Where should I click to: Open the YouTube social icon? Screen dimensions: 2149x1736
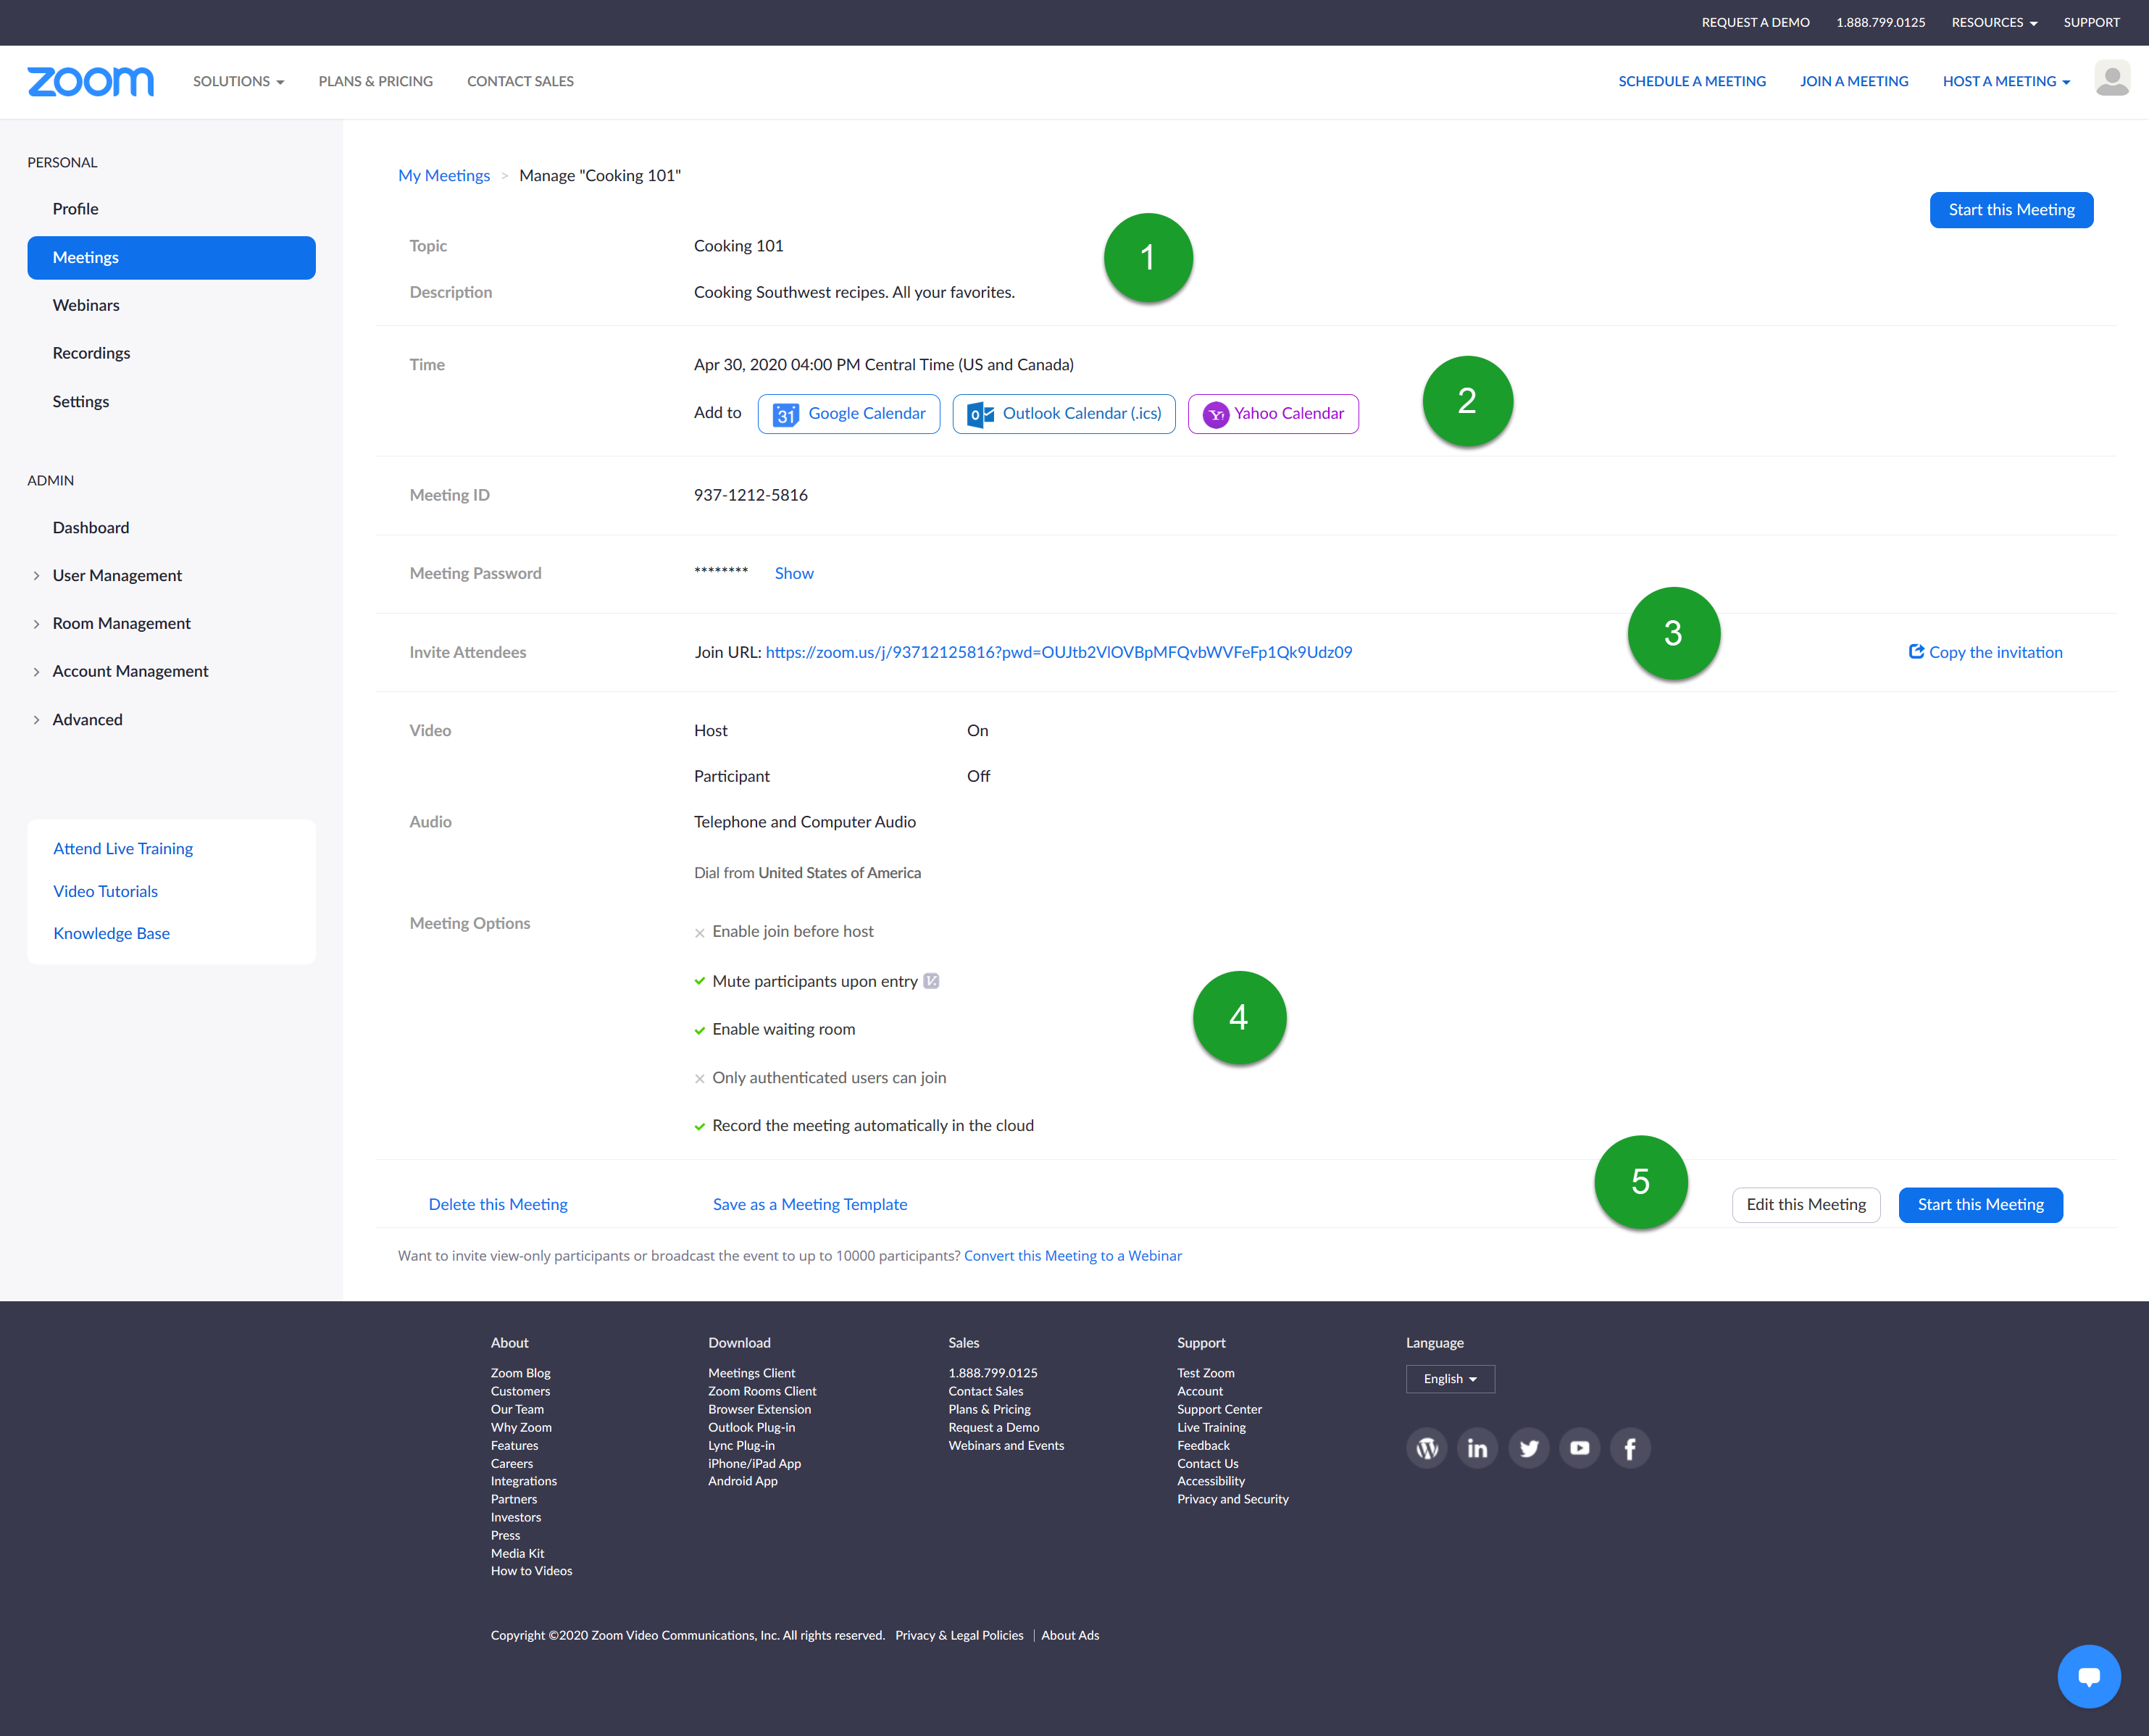(x=1579, y=1448)
